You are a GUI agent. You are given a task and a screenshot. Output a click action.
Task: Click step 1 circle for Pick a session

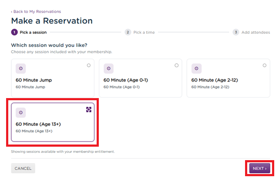(14, 32)
